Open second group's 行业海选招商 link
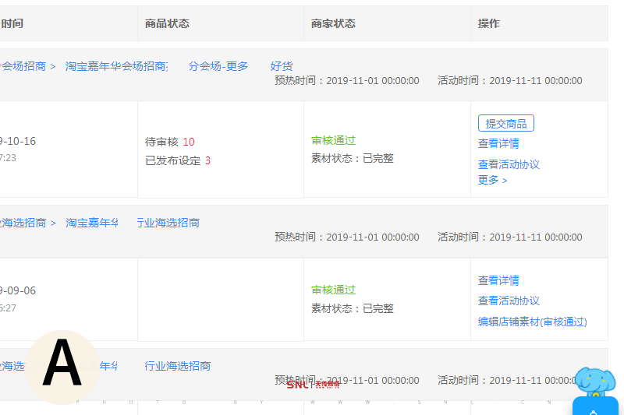Viewport: 624px width, 415px height. pyautogui.click(x=168, y=223)
